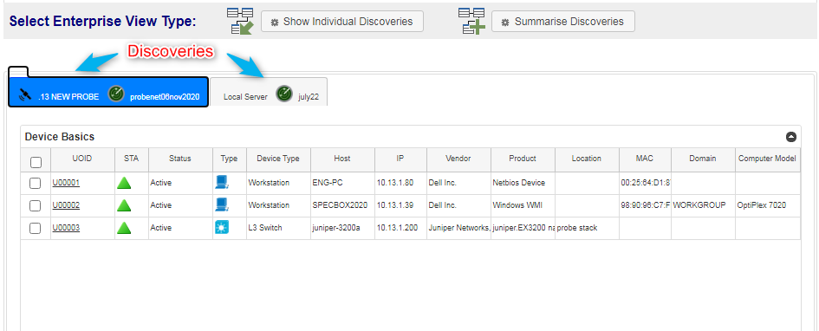
Task: Switch to the Local Server july22 tab
Action: pyautogui.click(x=269, y=92)
